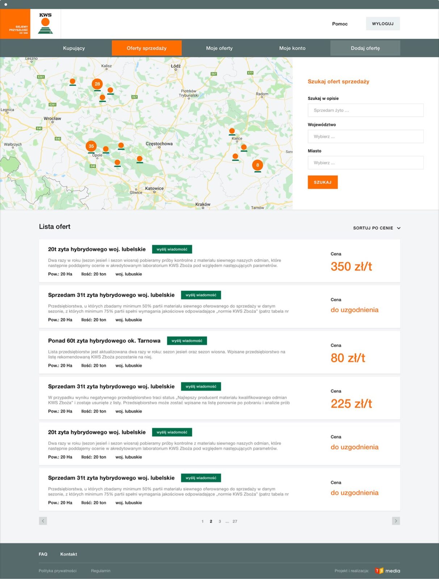
Task: Select the Oferty sprzedaży tab
Action: click(x=147, y=48)
